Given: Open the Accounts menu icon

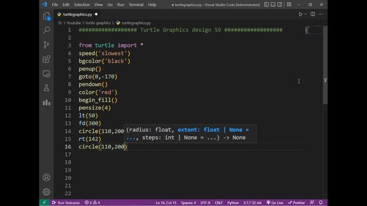Looking at the screenshot, I should click(46, 177).
